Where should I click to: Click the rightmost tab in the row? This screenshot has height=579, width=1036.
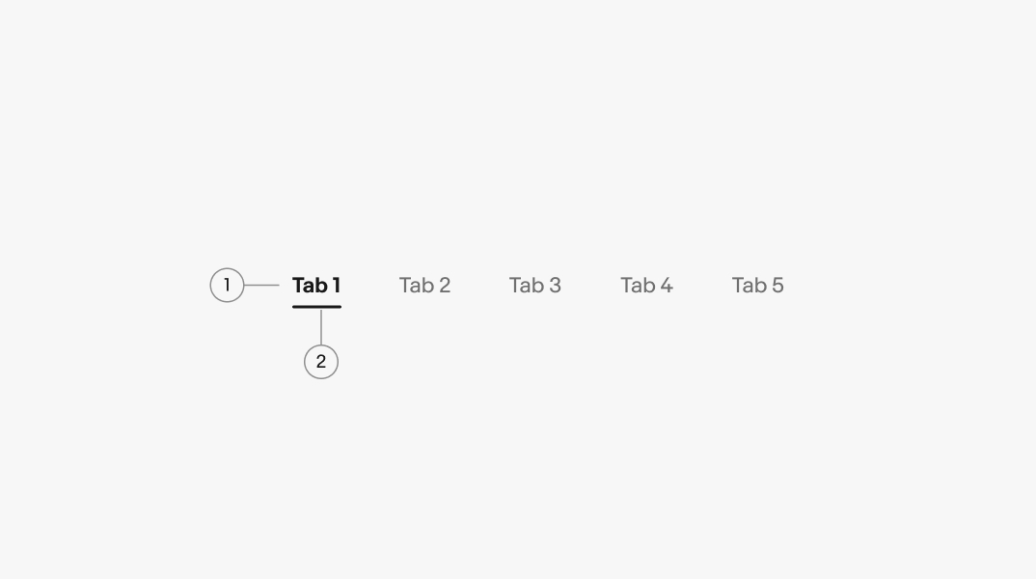758,286
